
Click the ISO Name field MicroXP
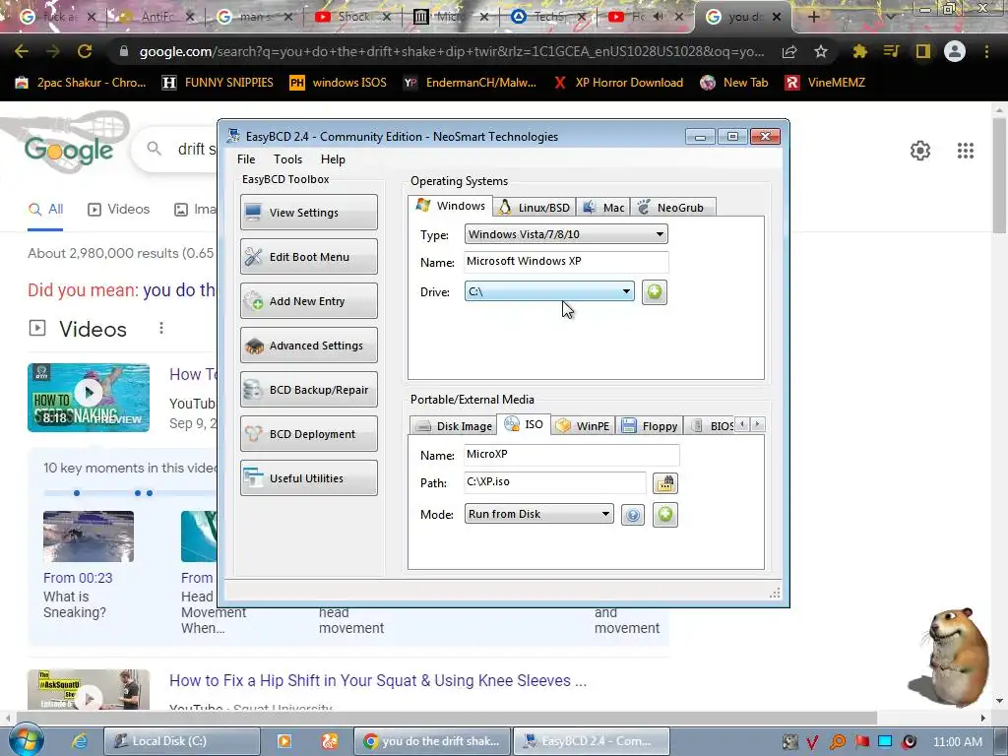pyautogui.click(x=572, y=455)
